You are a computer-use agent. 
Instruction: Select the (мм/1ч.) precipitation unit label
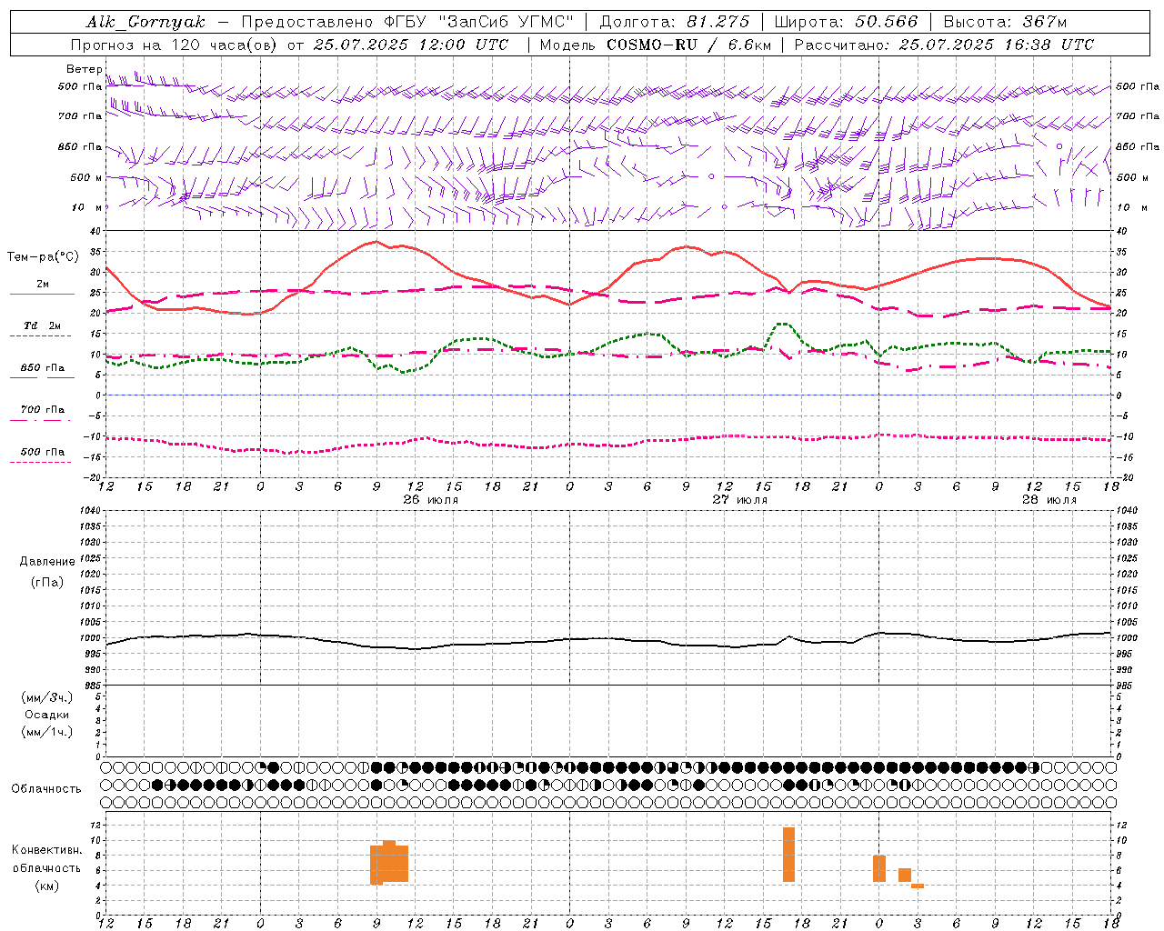coord(47,732)
